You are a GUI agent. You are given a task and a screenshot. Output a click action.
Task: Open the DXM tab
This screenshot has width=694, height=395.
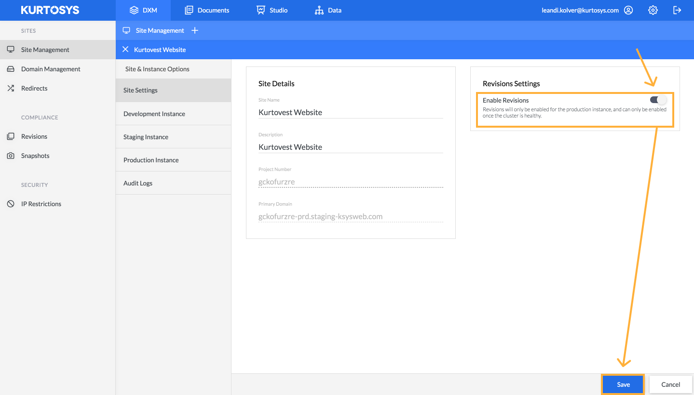144,10
